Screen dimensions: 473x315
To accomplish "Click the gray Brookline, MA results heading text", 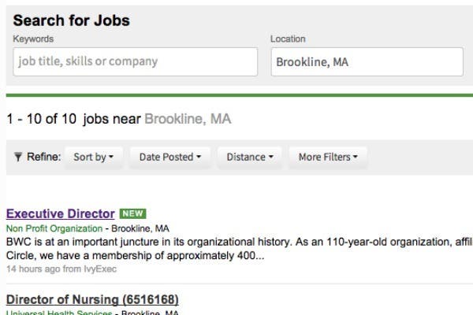I will click(188, 120).
